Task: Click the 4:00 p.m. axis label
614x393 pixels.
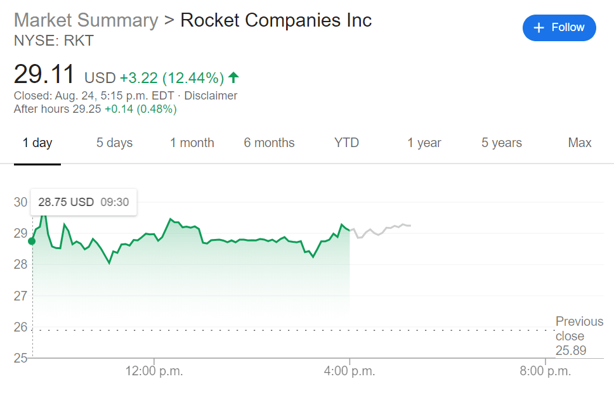Action: [x=349, y=371]
